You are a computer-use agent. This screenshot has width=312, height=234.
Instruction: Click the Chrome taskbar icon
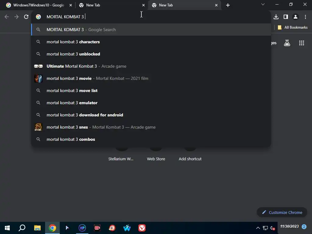[x=52, y=228]
